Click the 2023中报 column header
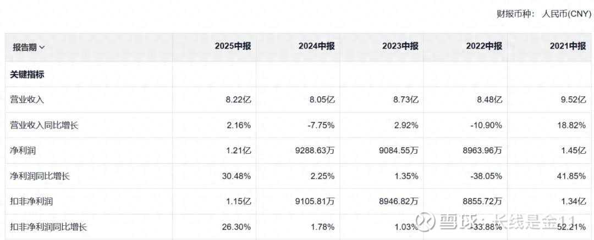Image resolution: width=594 pixels, height=240 pixels. 400,47
